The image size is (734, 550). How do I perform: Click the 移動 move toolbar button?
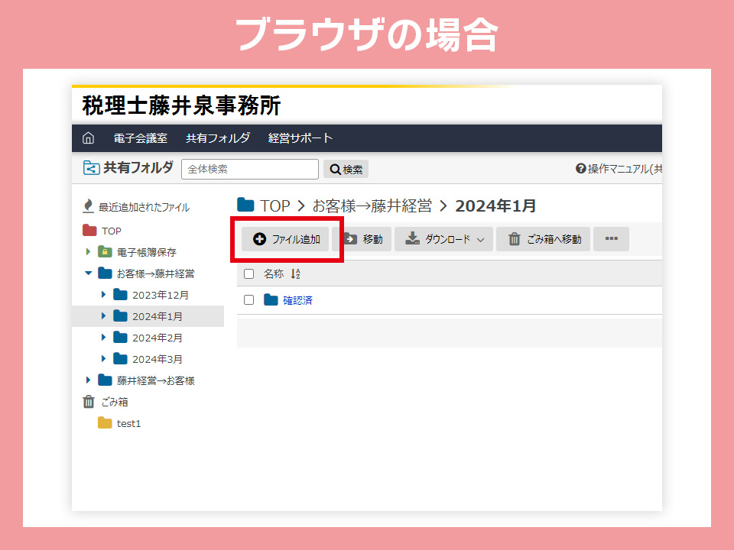click(362, 239)
